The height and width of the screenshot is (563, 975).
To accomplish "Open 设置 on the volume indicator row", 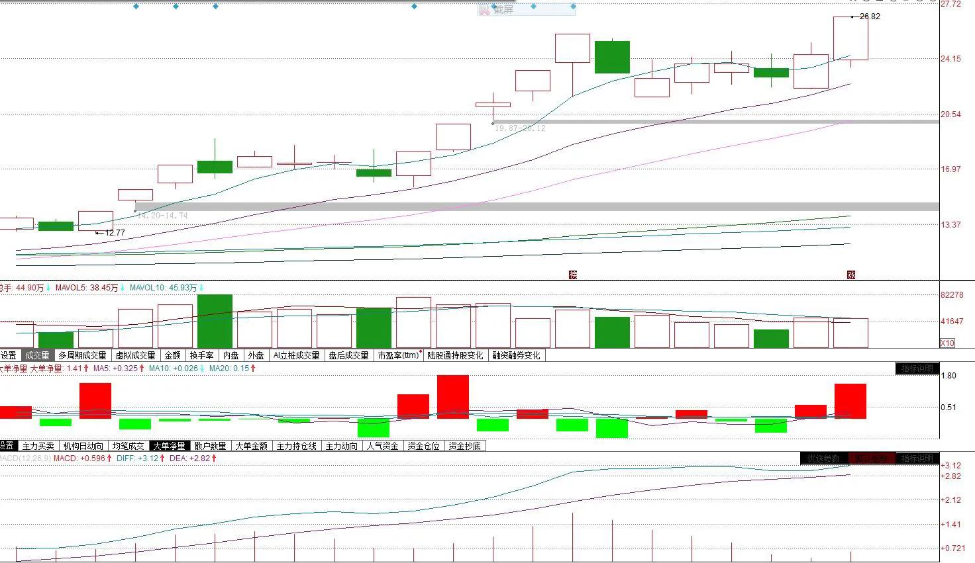I will coord(8,355).
